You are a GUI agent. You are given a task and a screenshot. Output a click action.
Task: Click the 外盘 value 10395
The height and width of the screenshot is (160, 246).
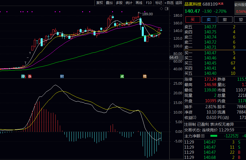point(211,101)
